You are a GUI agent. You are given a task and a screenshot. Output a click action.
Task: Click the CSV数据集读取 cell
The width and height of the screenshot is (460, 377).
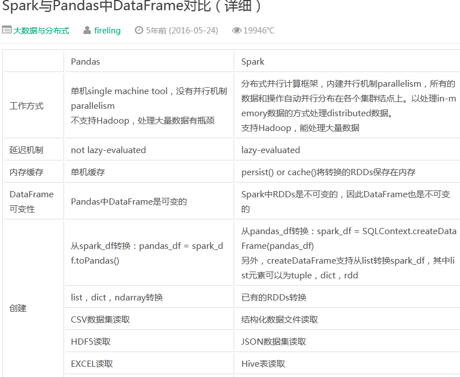click(x=149, y=319)
